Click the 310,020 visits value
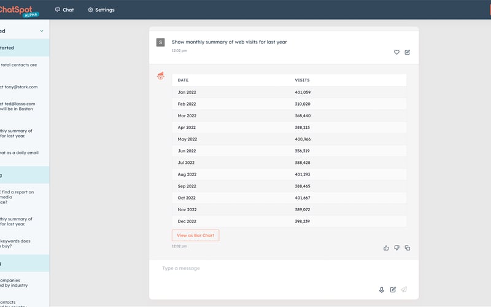This screenshot has height=307, width=491. [x=303, y=104]
